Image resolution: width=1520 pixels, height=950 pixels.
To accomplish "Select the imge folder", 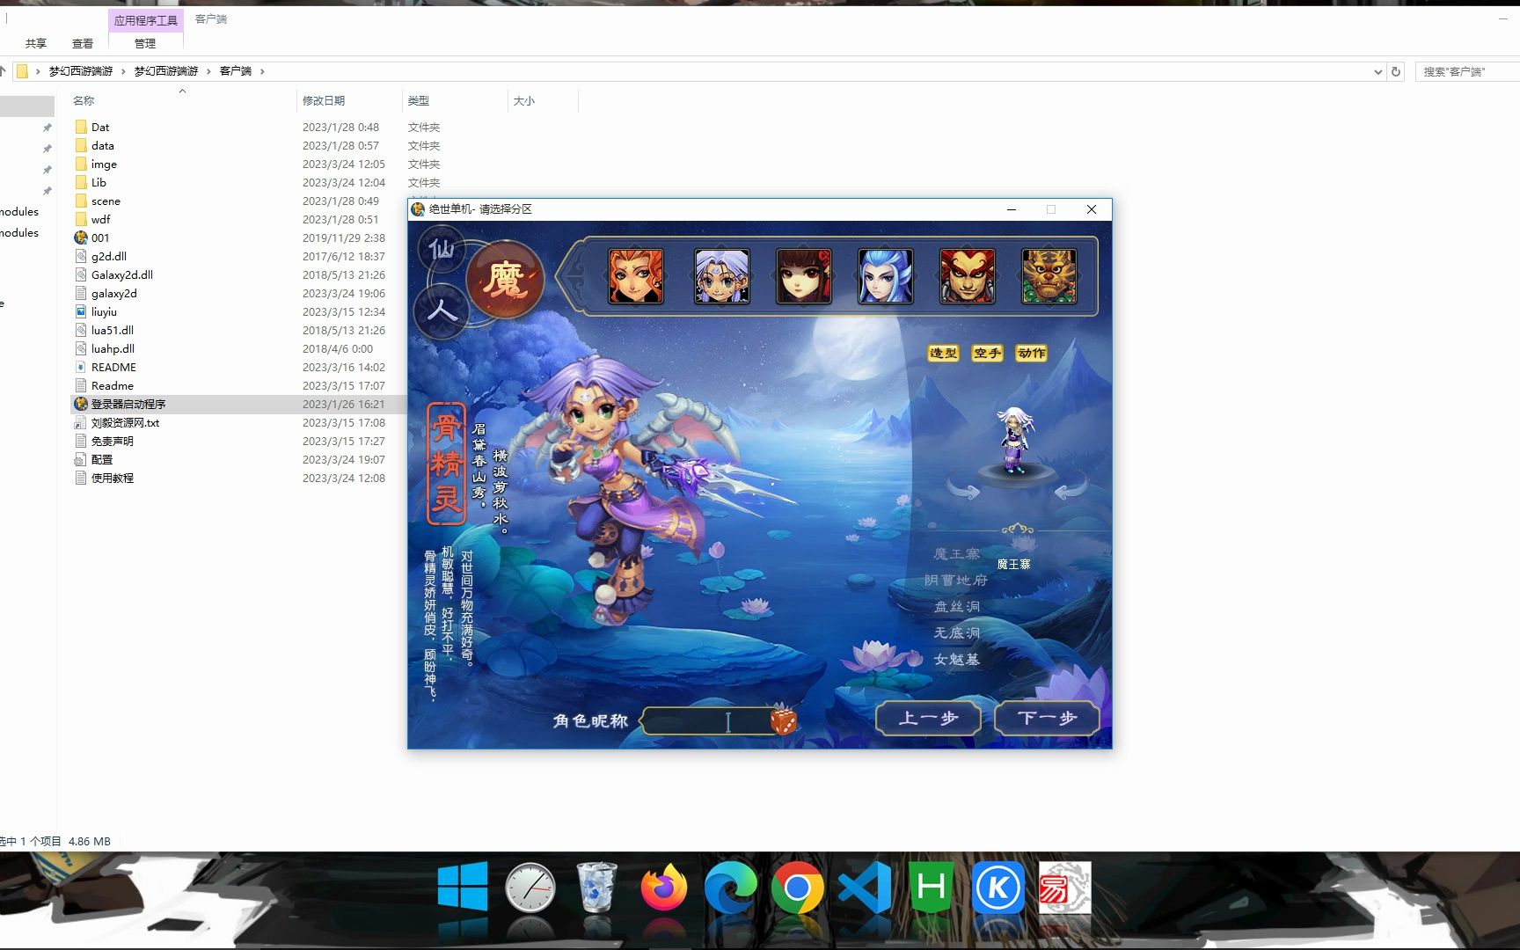I will point(104,164).
